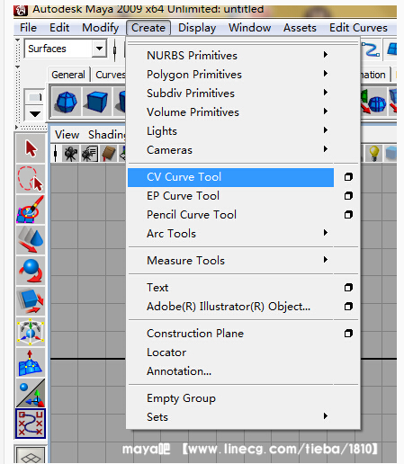
Task: Toggle the light bulb lighting icon
Action: click(373, 153)
